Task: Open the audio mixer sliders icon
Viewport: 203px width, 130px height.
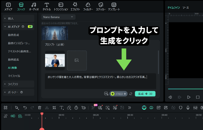Action: 195,107
